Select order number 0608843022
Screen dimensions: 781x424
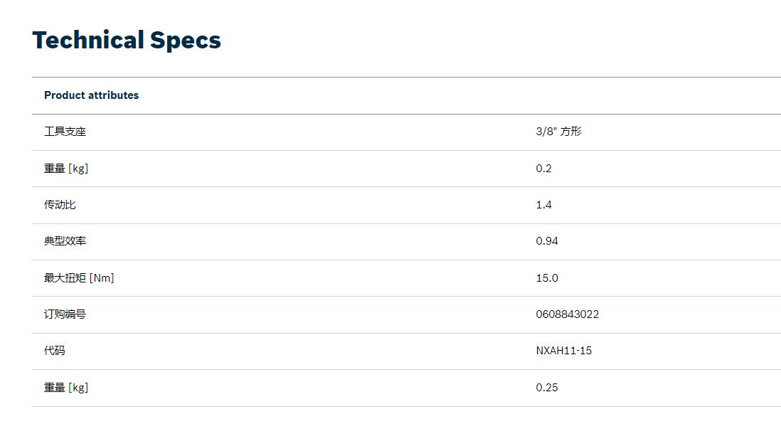click(568, 314)
